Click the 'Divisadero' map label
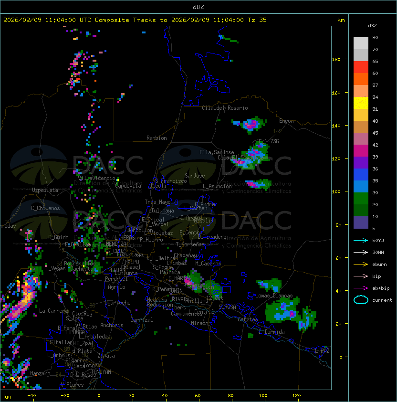Viewport: 397px width, 402px height. pyautogui.click(x=212, y=237)
